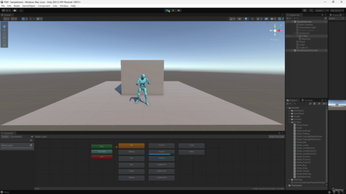Switch to the Console tab
Viewport: 346px width, 194px height.
(x=307, y=100)
